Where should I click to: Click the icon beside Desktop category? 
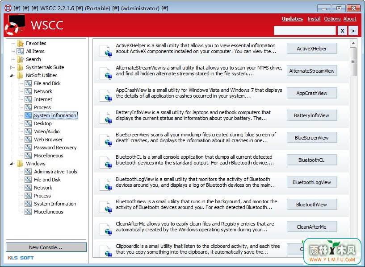click(x=28, y=123)
